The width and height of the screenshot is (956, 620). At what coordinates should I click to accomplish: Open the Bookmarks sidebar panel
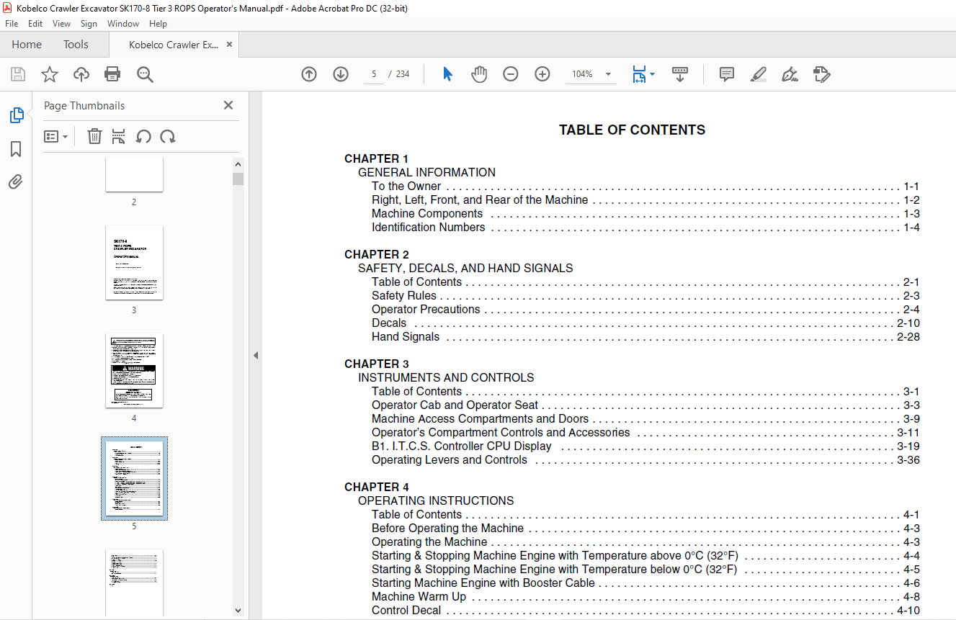click(x=16, y=149)
